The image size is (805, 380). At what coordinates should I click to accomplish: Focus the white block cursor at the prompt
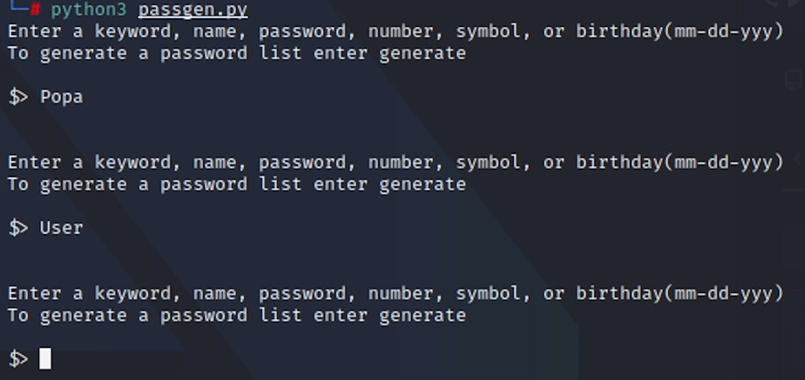click(45, 358)
